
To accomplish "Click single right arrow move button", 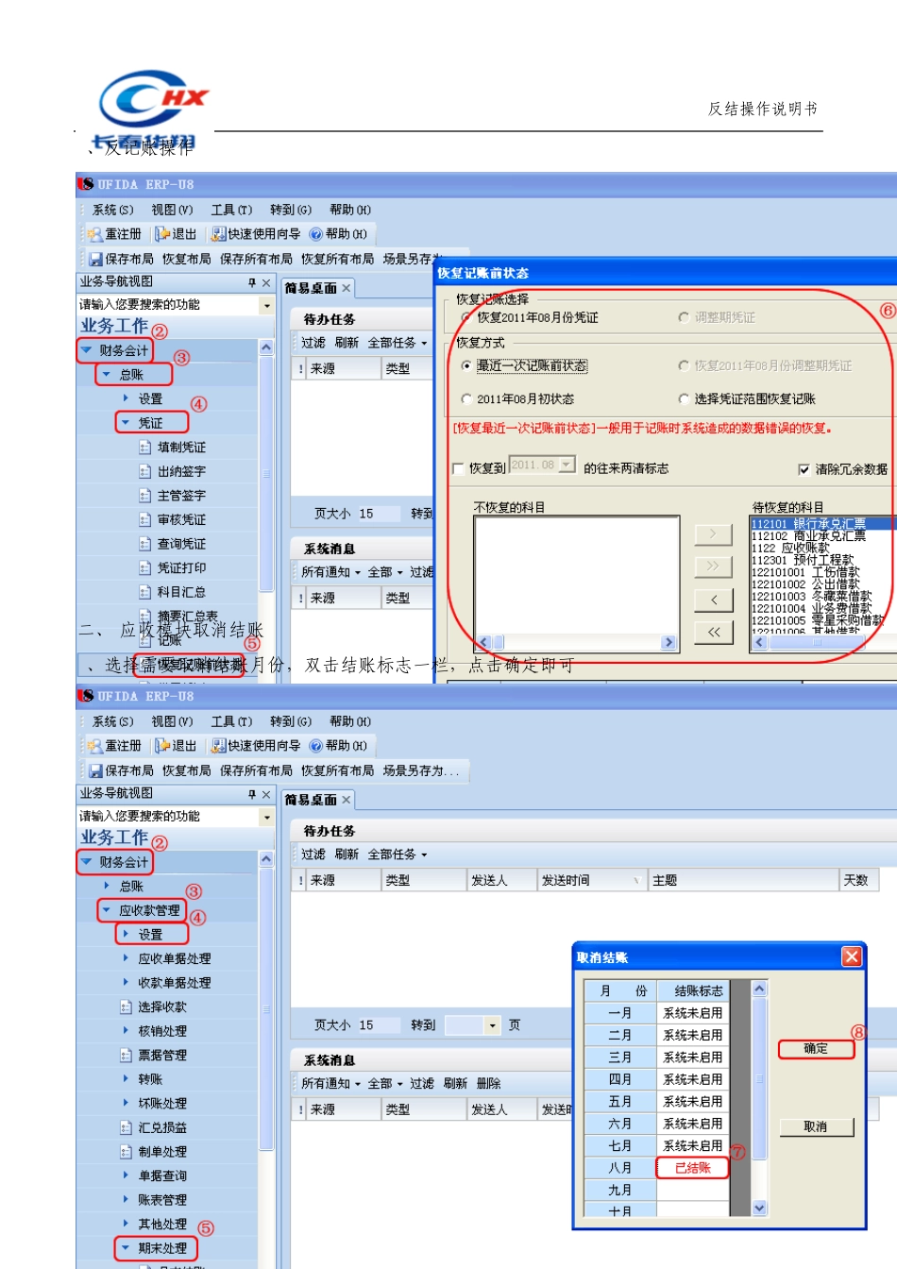I will click(x=714, y=534).
